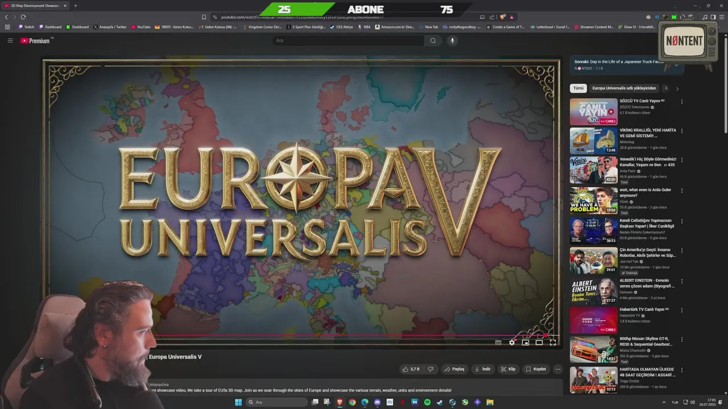Share the video via Paylaş

[x=454, y=369]
